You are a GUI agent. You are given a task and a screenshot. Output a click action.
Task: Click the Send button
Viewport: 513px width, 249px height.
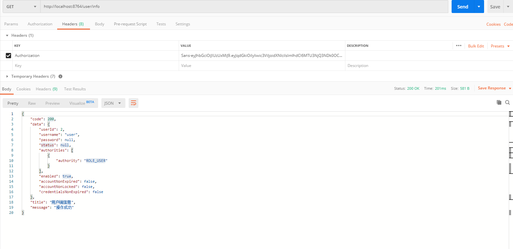[x=462, y=7]
